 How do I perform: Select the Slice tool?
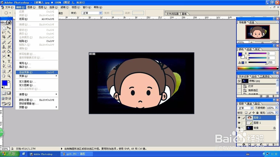pos(9,37)
